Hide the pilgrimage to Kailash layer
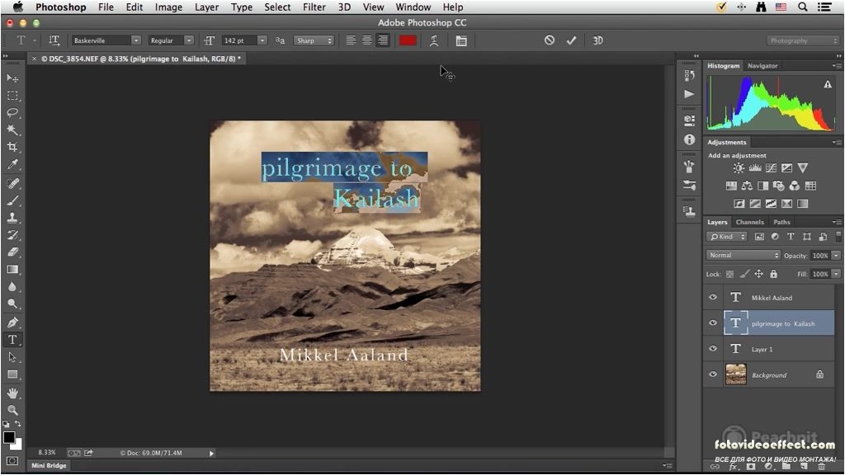The image size is (845, 475). tap(713, 323)
